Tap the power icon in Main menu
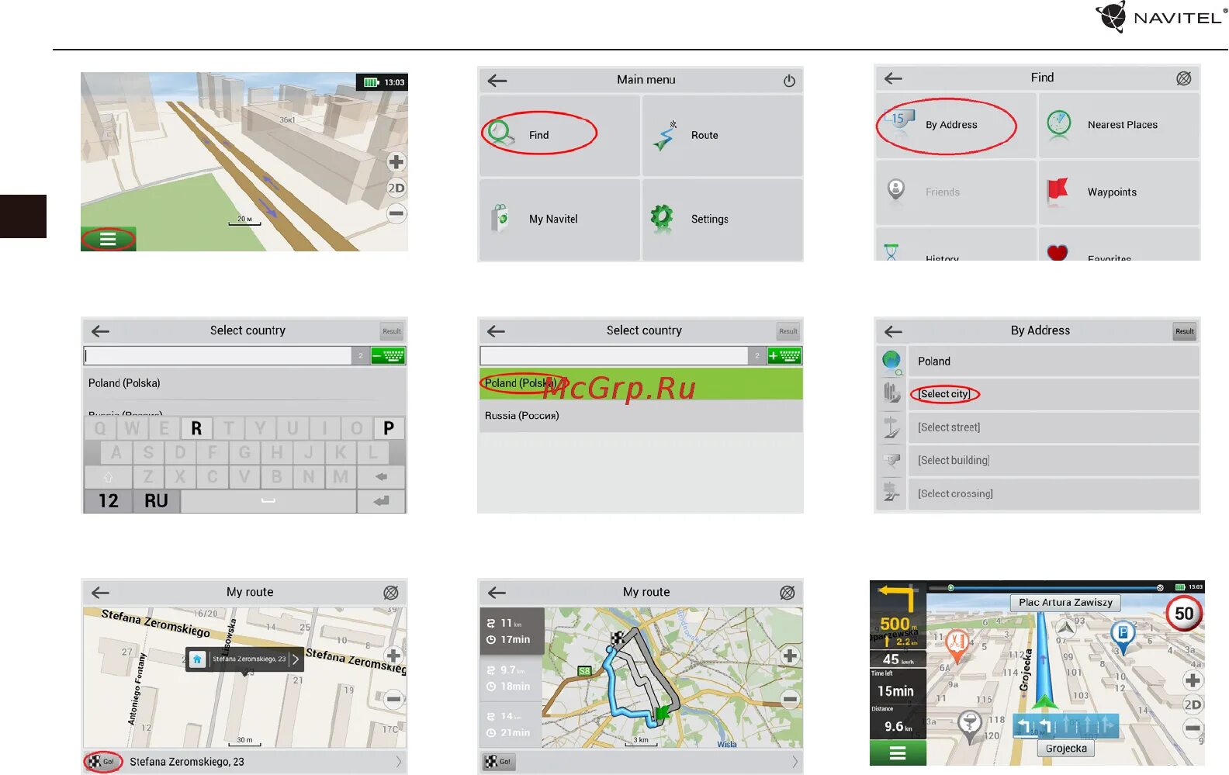Screen dimensions: 1229x775 pos(789,81)
